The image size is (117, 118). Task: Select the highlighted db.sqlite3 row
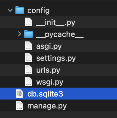58,94
